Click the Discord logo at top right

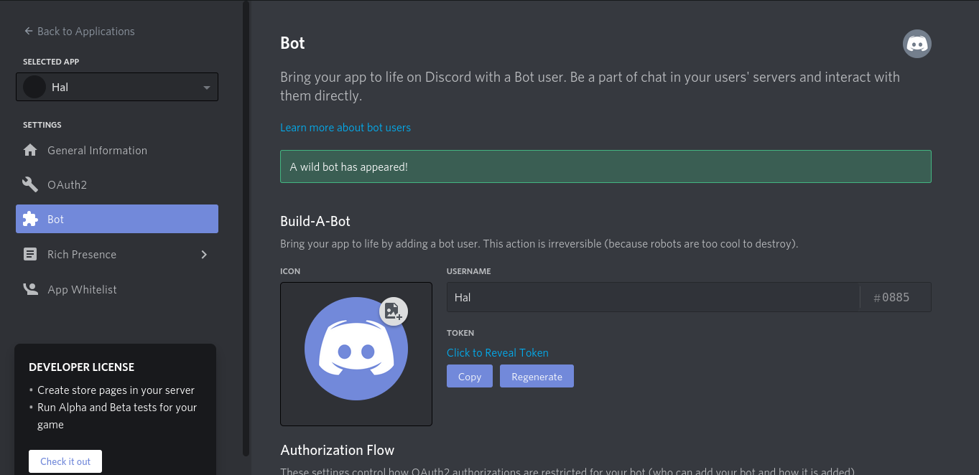[917, 44]
